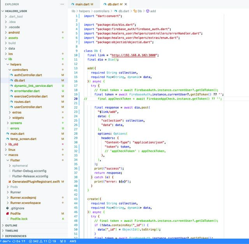
Task: Expand the build folder
Action: 6,43
